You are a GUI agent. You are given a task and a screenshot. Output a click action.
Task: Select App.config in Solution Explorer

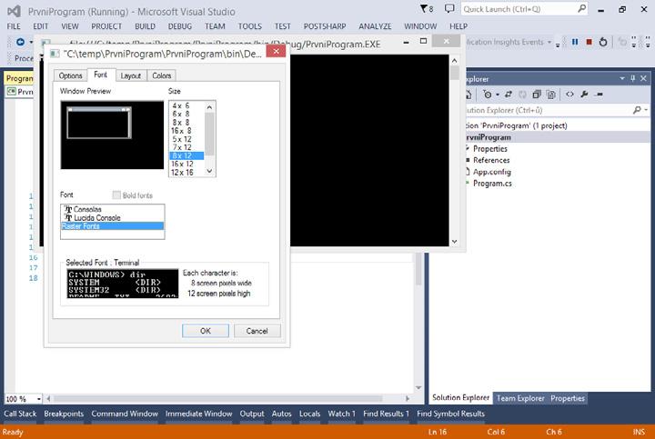pos(491,172)
